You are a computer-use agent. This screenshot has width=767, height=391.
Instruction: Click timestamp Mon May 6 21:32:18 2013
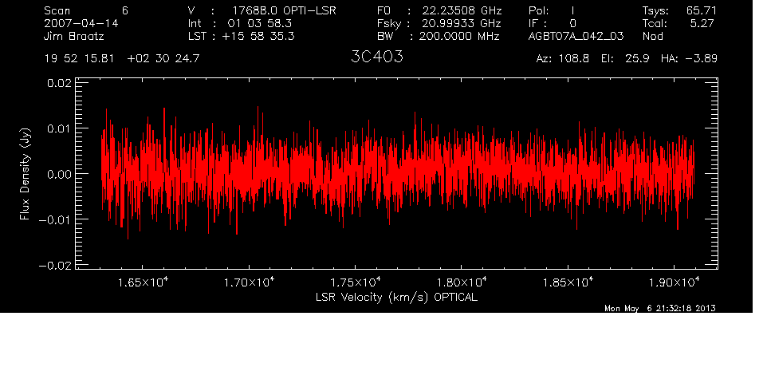(660, 308)
